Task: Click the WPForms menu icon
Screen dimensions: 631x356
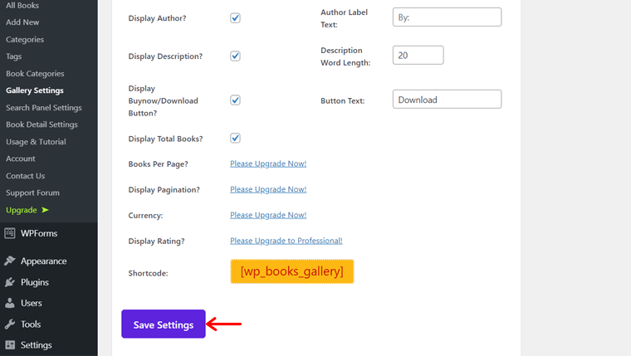Action: (10, 233)
